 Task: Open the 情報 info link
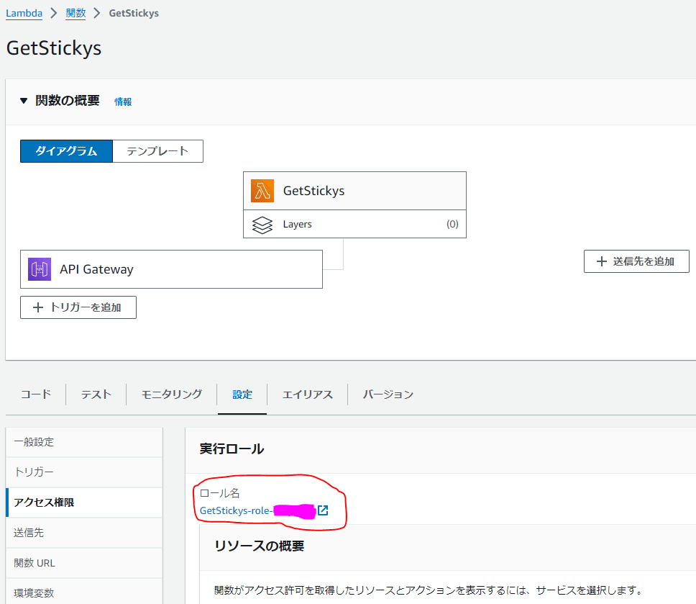pyautogui.click(x=123, y=102)
